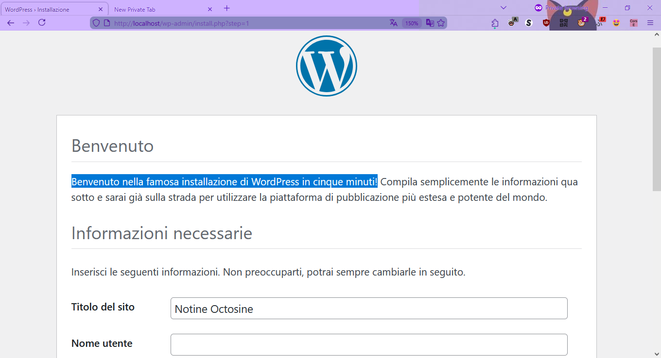
Task: Click the 150% zoom level indicator
Action: [x=412, y=22]
